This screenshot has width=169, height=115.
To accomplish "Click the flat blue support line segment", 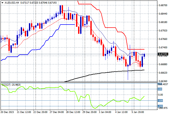I will 67,25.
